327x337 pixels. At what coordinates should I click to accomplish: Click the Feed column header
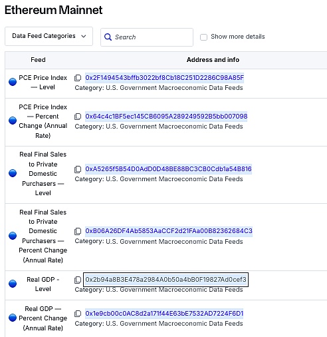pos(38,60)
